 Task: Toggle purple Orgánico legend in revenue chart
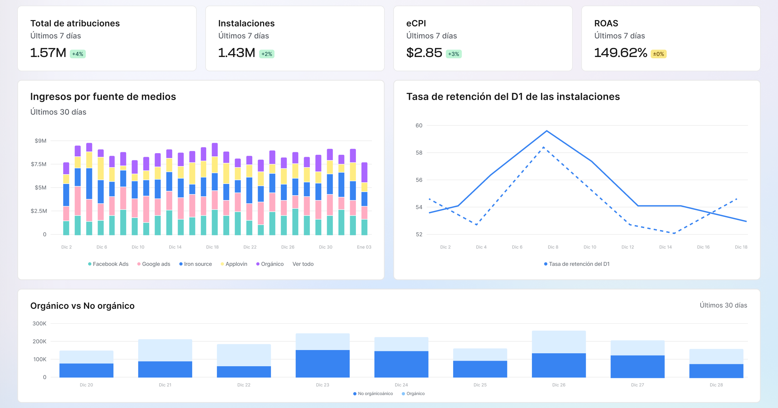pyautogui.click(x=270, y=264)
